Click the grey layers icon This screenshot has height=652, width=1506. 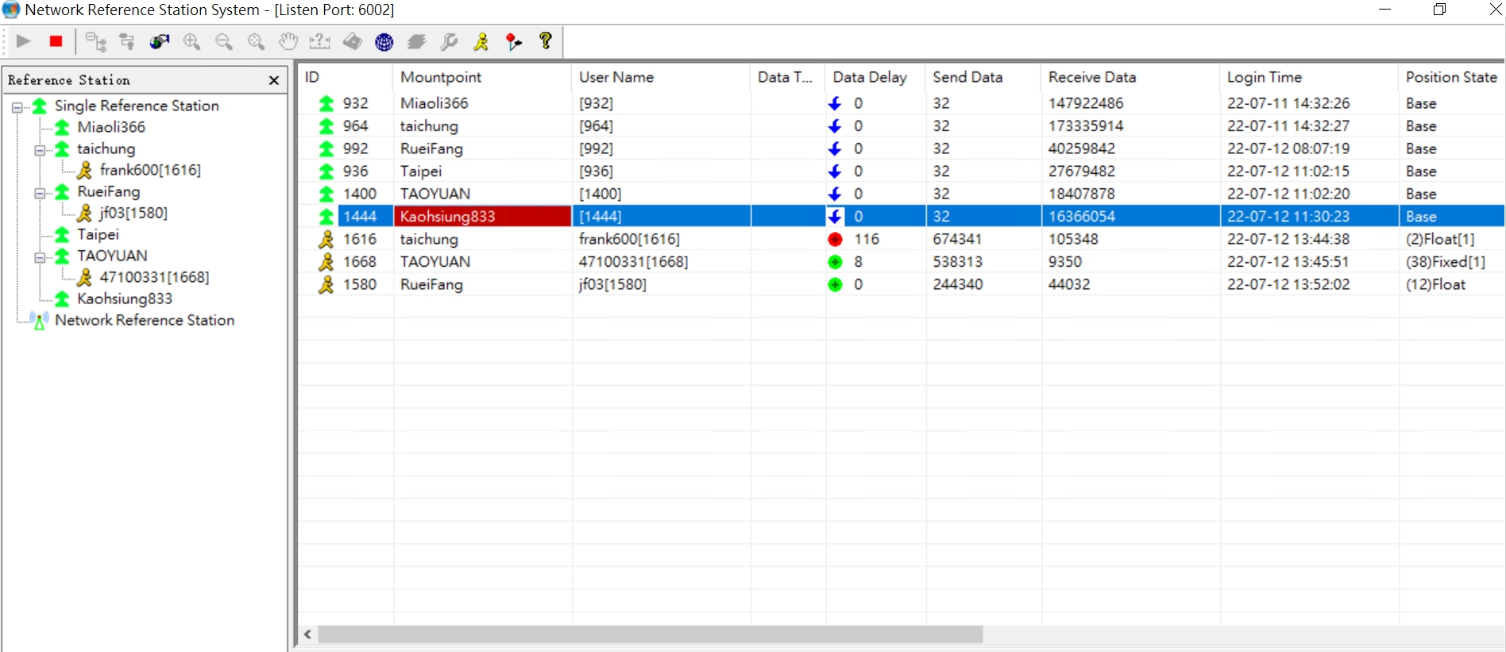[417, 41]
